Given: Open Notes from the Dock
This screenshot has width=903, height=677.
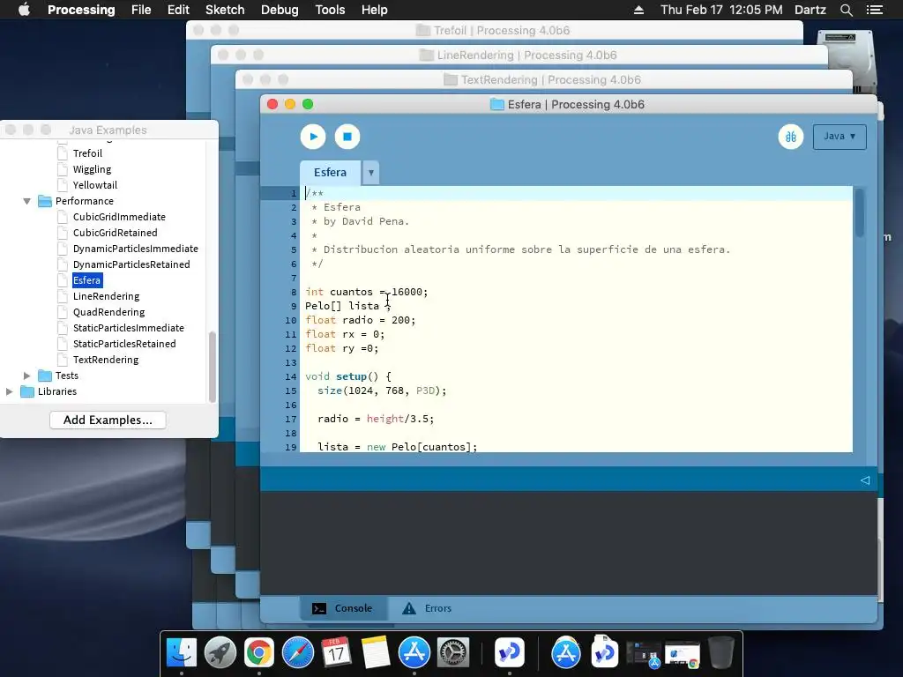Looking at the screenshot, I should pyautogui.click(x=376, y=652).
